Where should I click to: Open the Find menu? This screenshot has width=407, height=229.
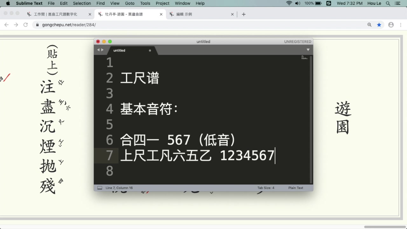[x=100, y=3]
